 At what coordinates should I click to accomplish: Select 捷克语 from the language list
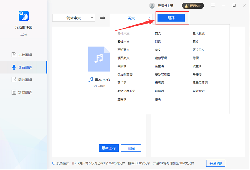pos(159,83)
